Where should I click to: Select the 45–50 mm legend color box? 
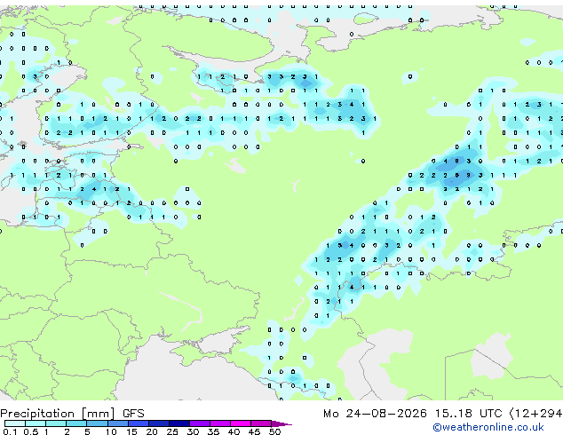pos(261,423)
